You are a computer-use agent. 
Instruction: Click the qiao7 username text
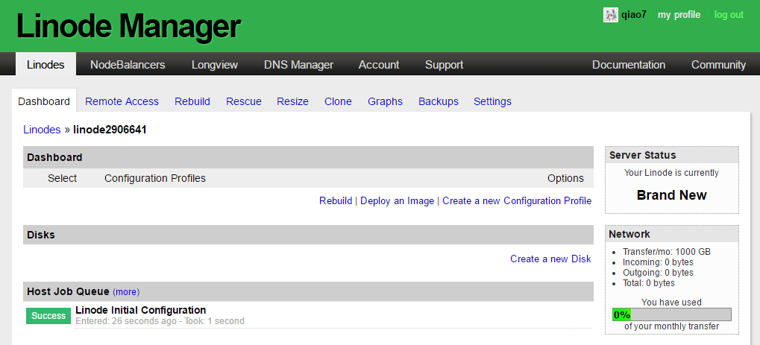click(634, 15)
